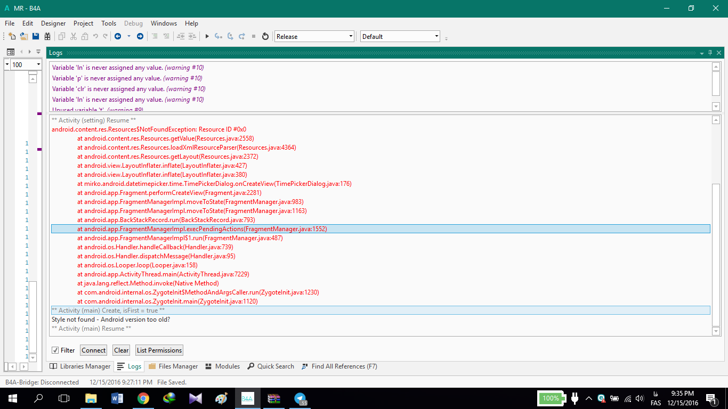The height and width of the screenshot is (409, 728).
Task: Click the List Permissions button
Action: (159, 350)
